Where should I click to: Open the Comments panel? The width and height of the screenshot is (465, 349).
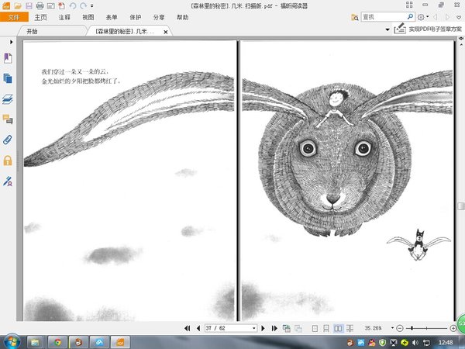tap(8, 119)
